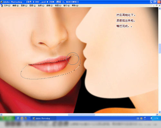161x128 pixels.
Task: Minimize the Adobe Photoshop window
Action: click(152, 2)
